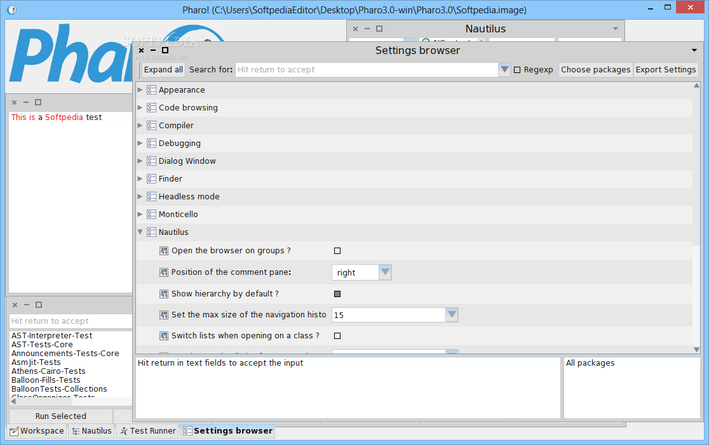Click the Headless mode row label

coord(189,197)
